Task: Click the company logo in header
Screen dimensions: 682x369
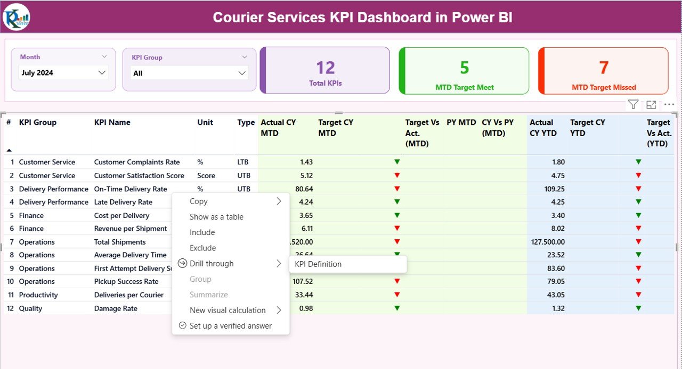Action: [16, 17]
